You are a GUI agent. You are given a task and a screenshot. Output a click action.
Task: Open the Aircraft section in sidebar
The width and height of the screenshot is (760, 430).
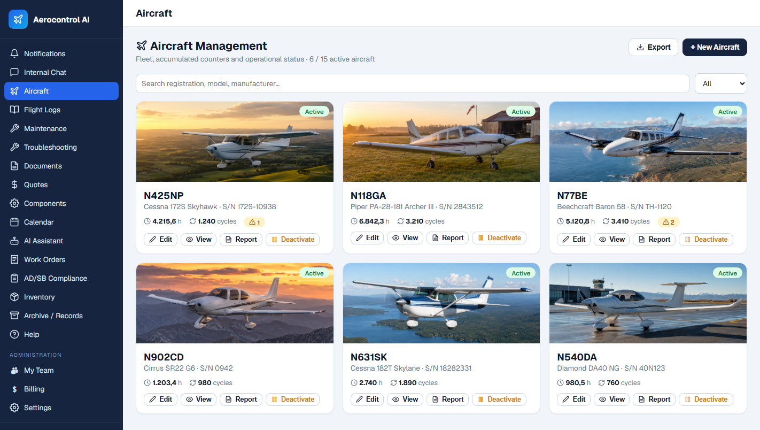click(61, 91)
